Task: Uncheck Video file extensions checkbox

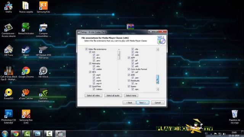Action: [87, 49]
